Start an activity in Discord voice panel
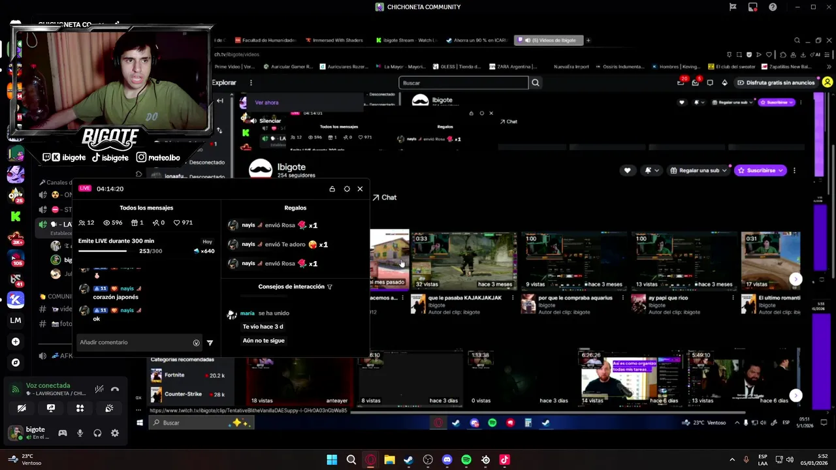This screenshot has height=470, width=836. pyautogui.click(x=80, y=408)
